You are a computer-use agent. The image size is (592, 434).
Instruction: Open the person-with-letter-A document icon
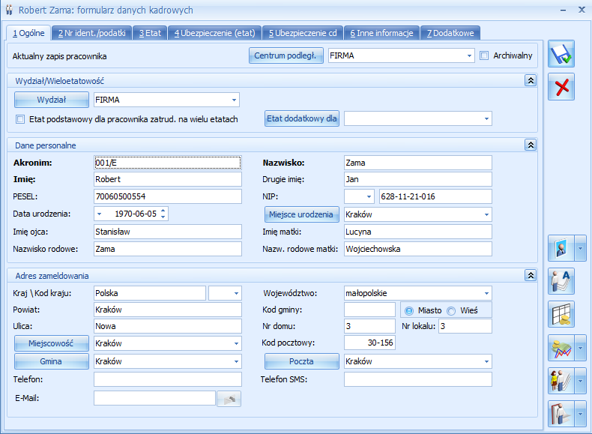[x=561, y=281]
